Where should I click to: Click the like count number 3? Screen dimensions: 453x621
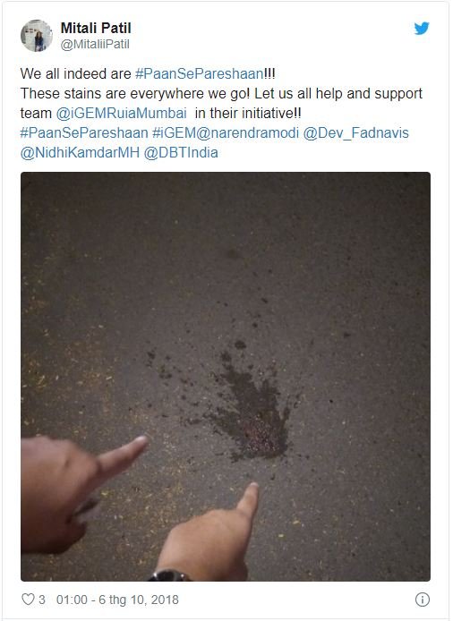click(41, 600)
